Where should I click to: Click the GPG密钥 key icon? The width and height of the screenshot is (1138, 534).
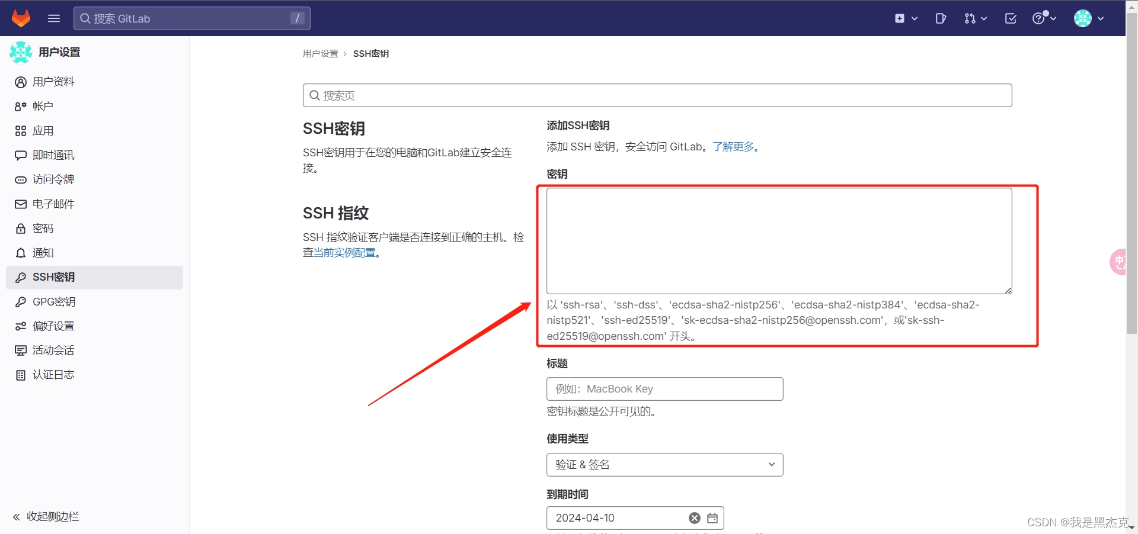21,302
